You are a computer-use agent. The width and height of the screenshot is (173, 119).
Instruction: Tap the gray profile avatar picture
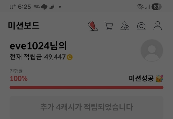pyautogui.click(x=152, y=50)
